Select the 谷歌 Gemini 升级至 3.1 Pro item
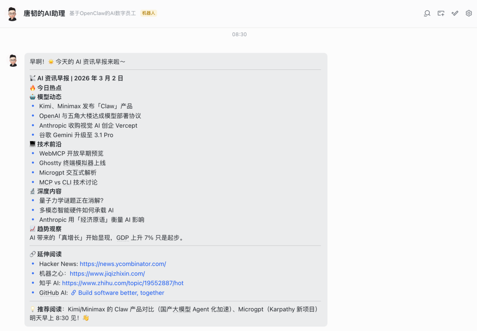 (78, 134)
